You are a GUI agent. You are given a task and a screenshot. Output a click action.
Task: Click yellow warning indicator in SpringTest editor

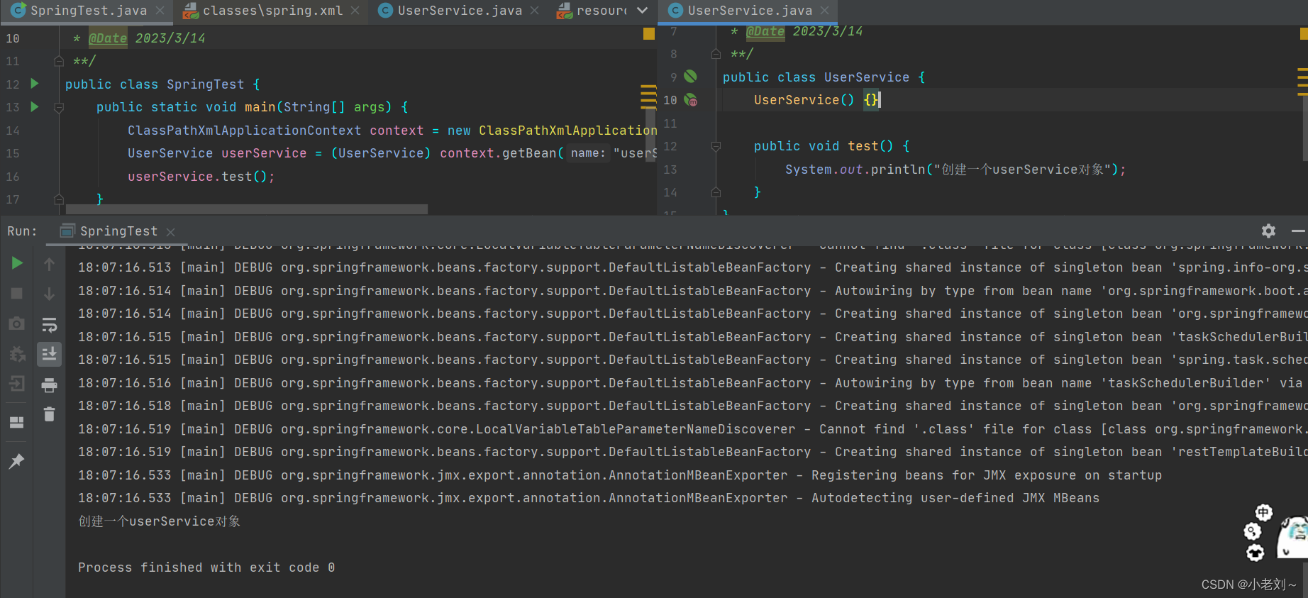(648, 33)
